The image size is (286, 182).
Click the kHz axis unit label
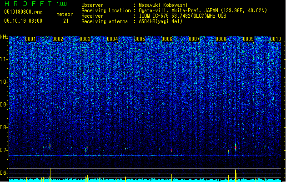pos(4,37)
